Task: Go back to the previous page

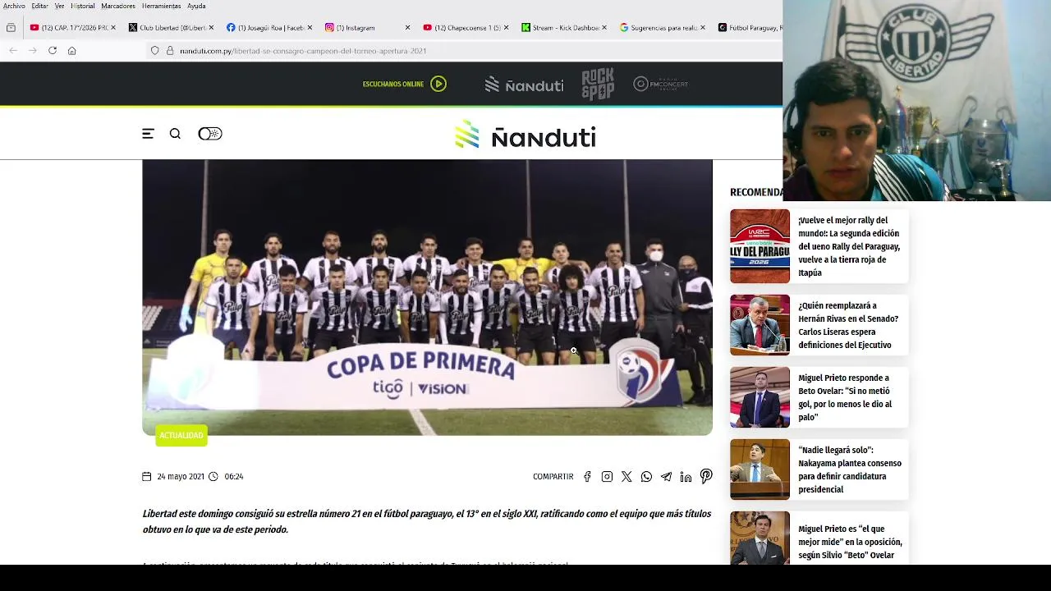Action: point(13,50)
